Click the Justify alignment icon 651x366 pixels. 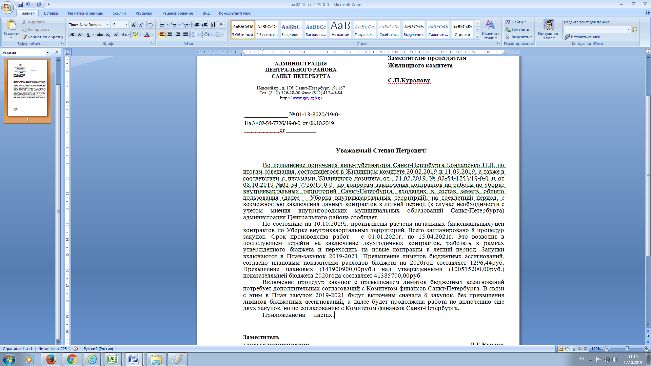click(x=186, y=35)
